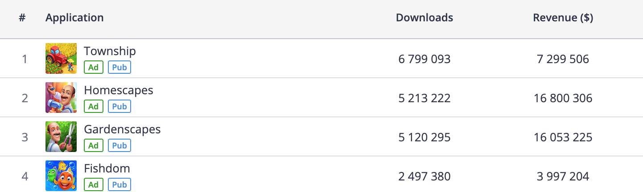
Task: Click the Application column header
Action: (74, 18)
